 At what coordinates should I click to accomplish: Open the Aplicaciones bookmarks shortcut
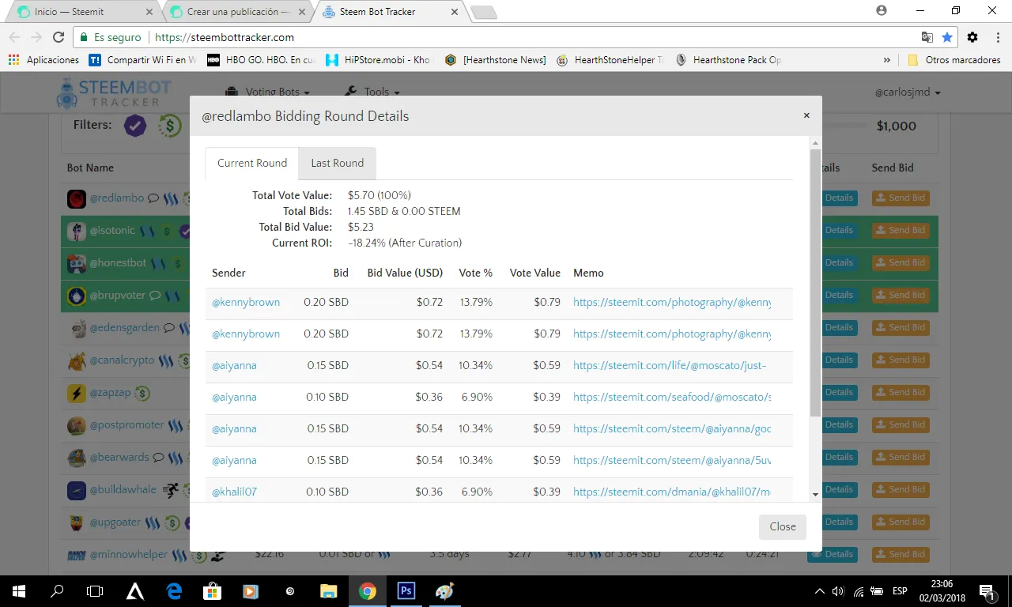[x=43, y=59]
